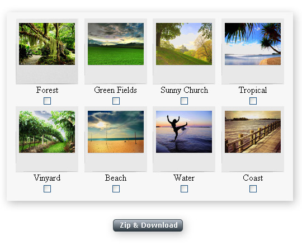This screenshot has width=302, height=245.
Task: Mark the Beach checkbox
Action: tap(116, 189)
